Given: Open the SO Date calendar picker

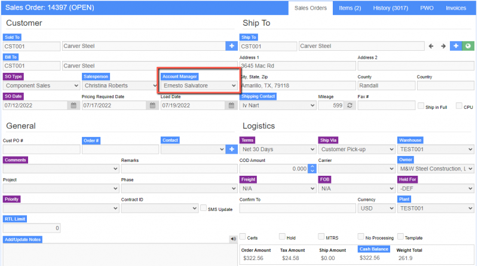Looking at the screenshot, I should tap(73, 105).
